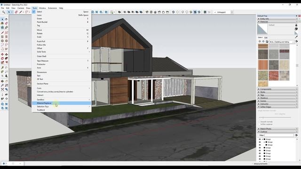Toggle Smooth normals checkbox

click(259, 122)
